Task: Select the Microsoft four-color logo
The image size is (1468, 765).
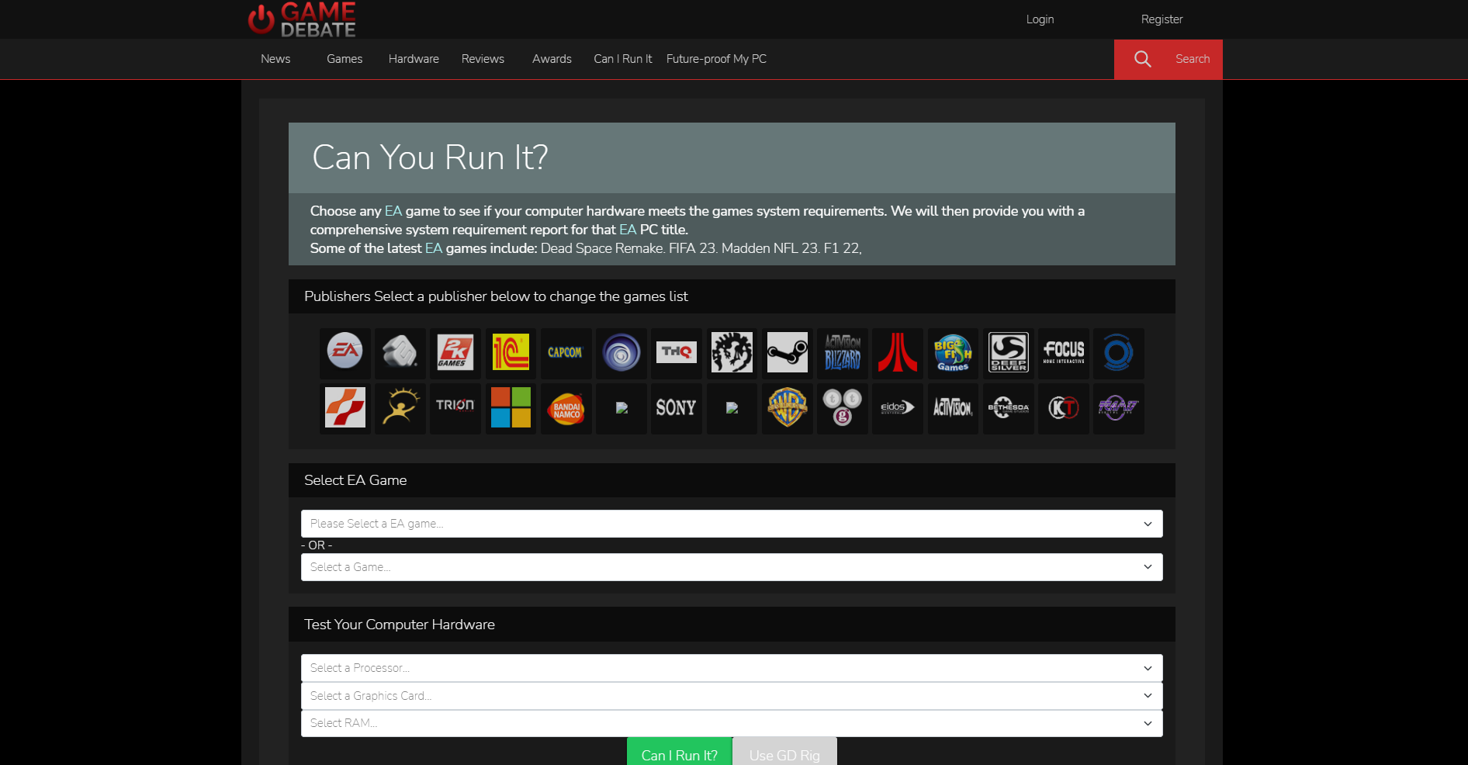Action: click(511, 407)
